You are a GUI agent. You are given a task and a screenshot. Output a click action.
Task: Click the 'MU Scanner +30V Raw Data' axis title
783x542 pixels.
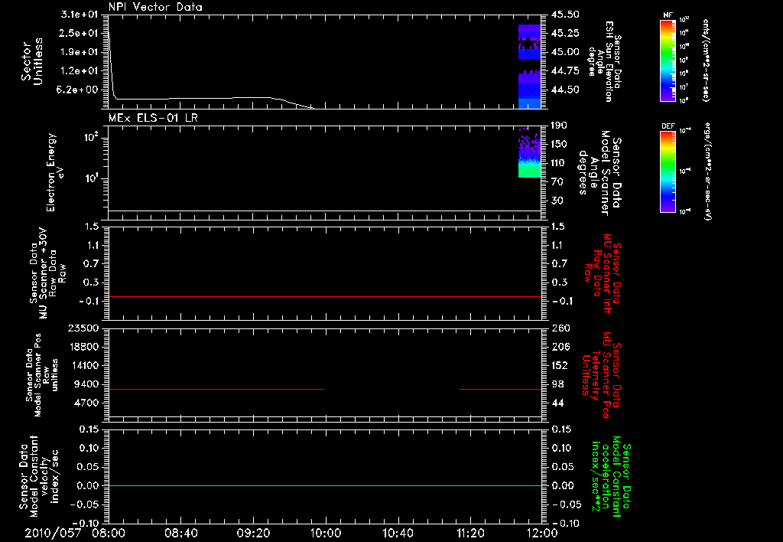click(47, 273)
